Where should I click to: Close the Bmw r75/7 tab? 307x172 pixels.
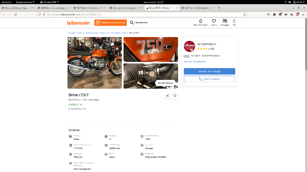pos(177,8)
